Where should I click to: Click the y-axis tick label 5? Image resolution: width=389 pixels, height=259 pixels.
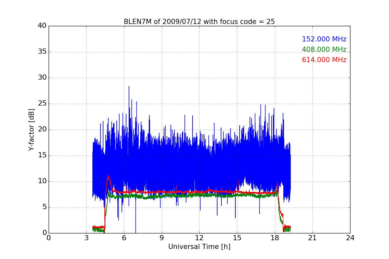point(44,207)
